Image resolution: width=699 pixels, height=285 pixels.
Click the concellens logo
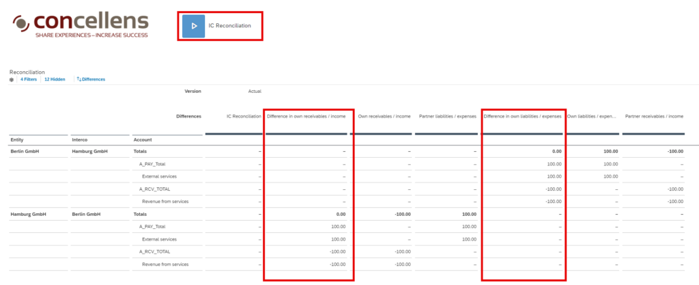(81, 24)
